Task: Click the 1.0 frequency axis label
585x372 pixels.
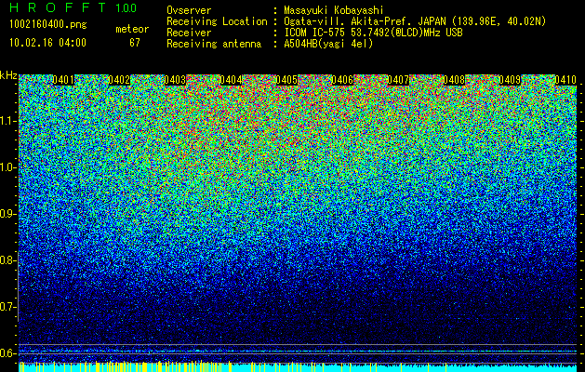Action: tap(8, 167)
